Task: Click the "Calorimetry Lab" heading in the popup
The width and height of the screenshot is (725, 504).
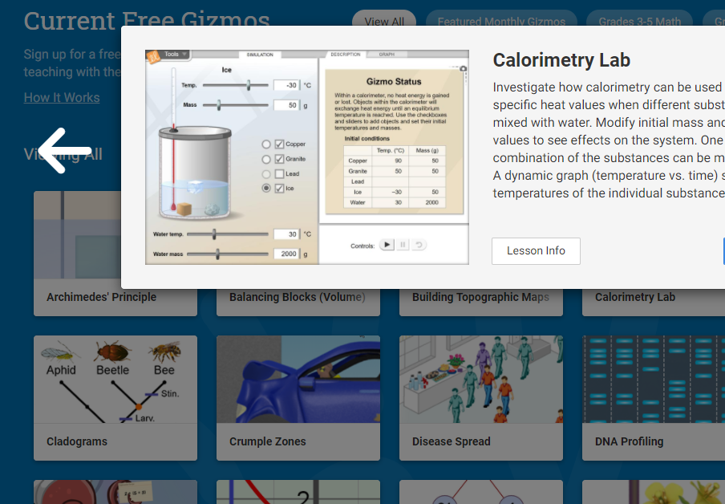Action: [x=561, y=60]
